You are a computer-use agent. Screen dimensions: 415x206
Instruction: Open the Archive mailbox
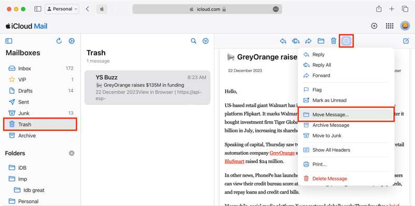pos(40,136)
